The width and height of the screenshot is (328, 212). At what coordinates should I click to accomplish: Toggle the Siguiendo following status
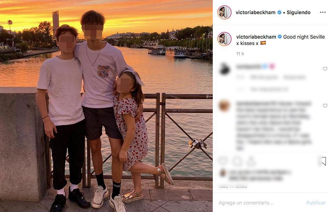point(299,12)
